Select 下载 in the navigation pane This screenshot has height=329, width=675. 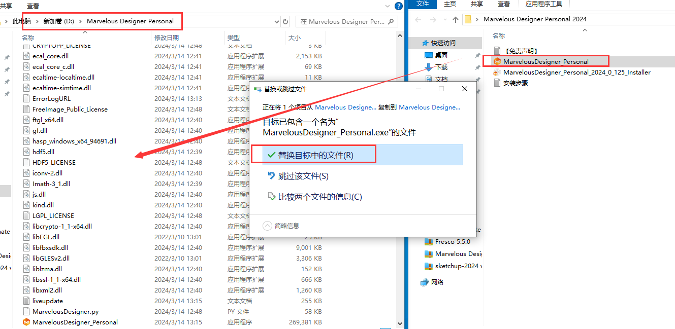coord(441,67)
